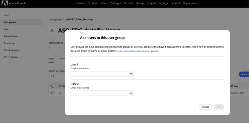This screenshot has height=123, width=249.
Task: Open the Packages menu
Action: pyautogui.click(x=116, y=3)
